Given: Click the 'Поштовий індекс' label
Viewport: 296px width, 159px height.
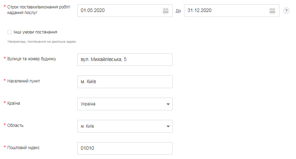Looking at the screenshot, I should (23, 147).
